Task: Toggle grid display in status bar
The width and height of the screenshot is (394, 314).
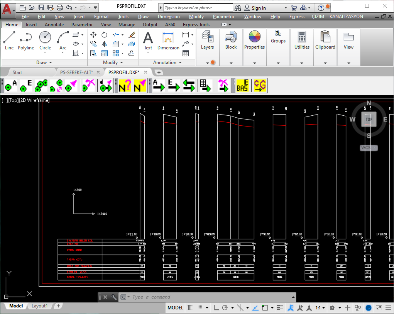Action: [x=190, y=308]
